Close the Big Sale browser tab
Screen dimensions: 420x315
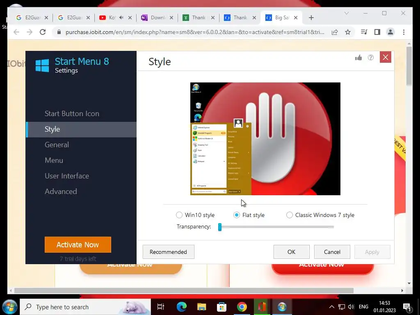point(296,18)
